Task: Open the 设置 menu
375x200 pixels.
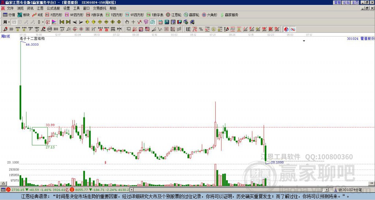Action: (x=67, y=8)
